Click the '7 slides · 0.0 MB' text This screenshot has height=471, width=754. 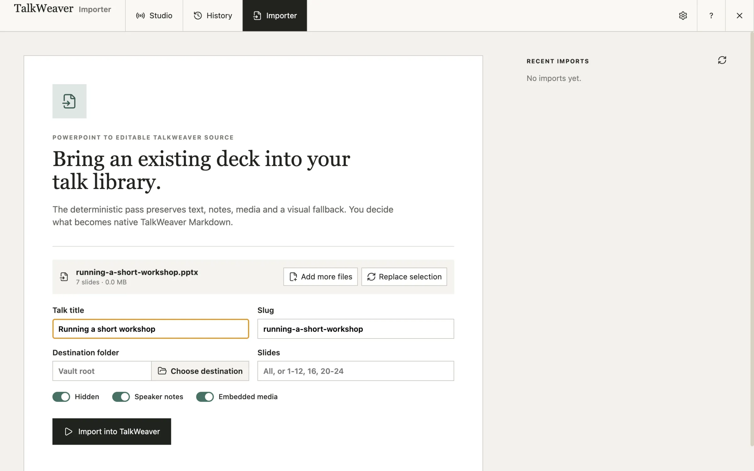point(101,282)
